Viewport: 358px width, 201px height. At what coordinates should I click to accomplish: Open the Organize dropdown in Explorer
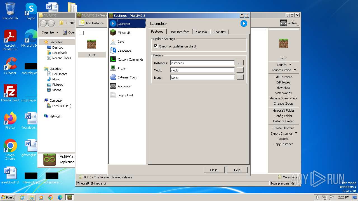click(50, 32)
